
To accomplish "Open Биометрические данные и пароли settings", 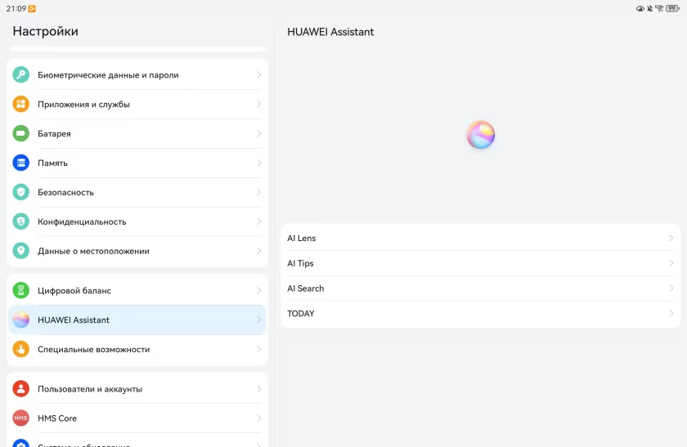I will tap(137, 75).
